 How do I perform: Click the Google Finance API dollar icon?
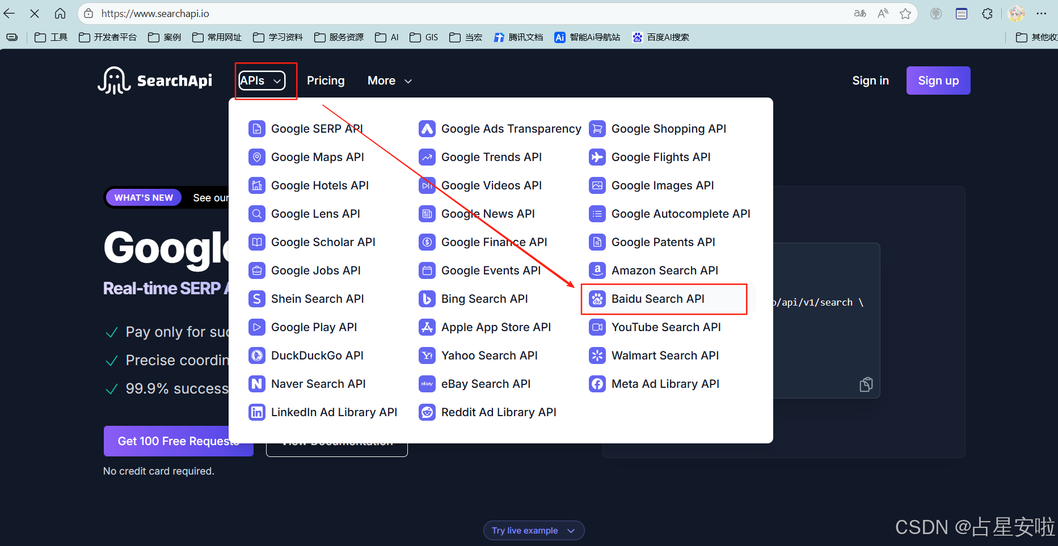coord(427,242)
